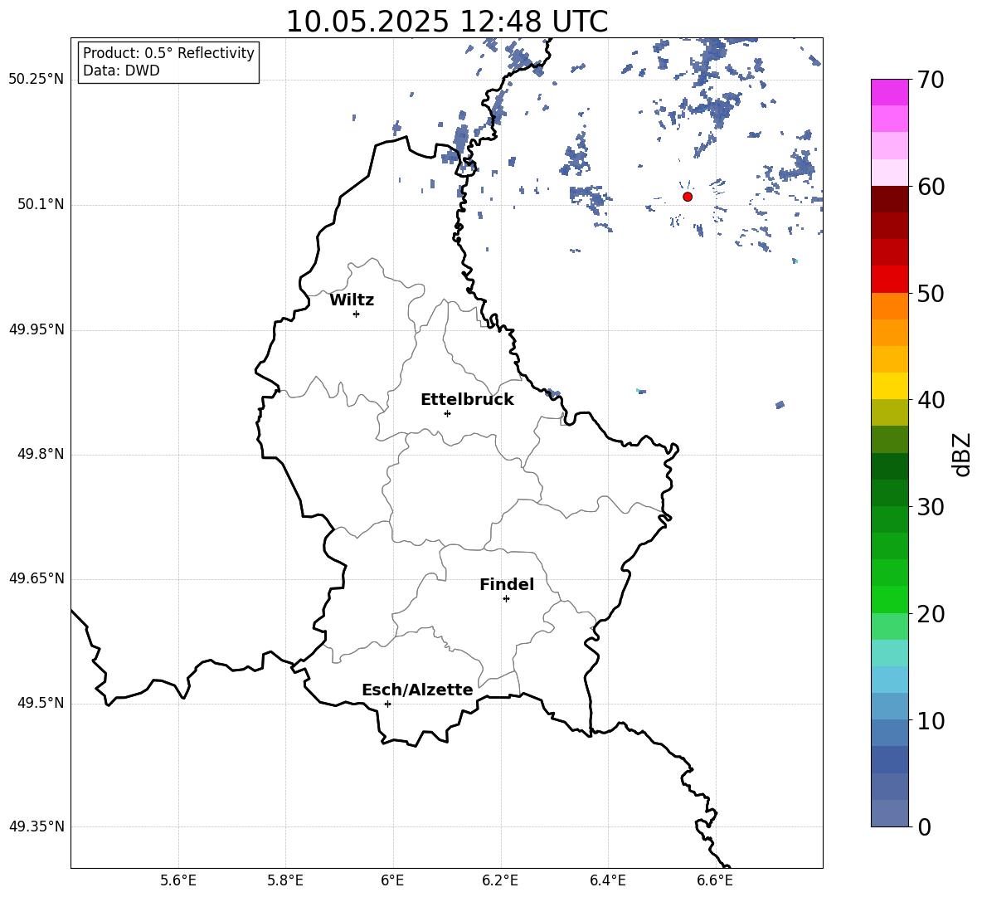This screenshot has height=897, width=982.
Task: Click the bright green colorbar segment above 20
Action: pyautogui.click(x=889, y=599)
